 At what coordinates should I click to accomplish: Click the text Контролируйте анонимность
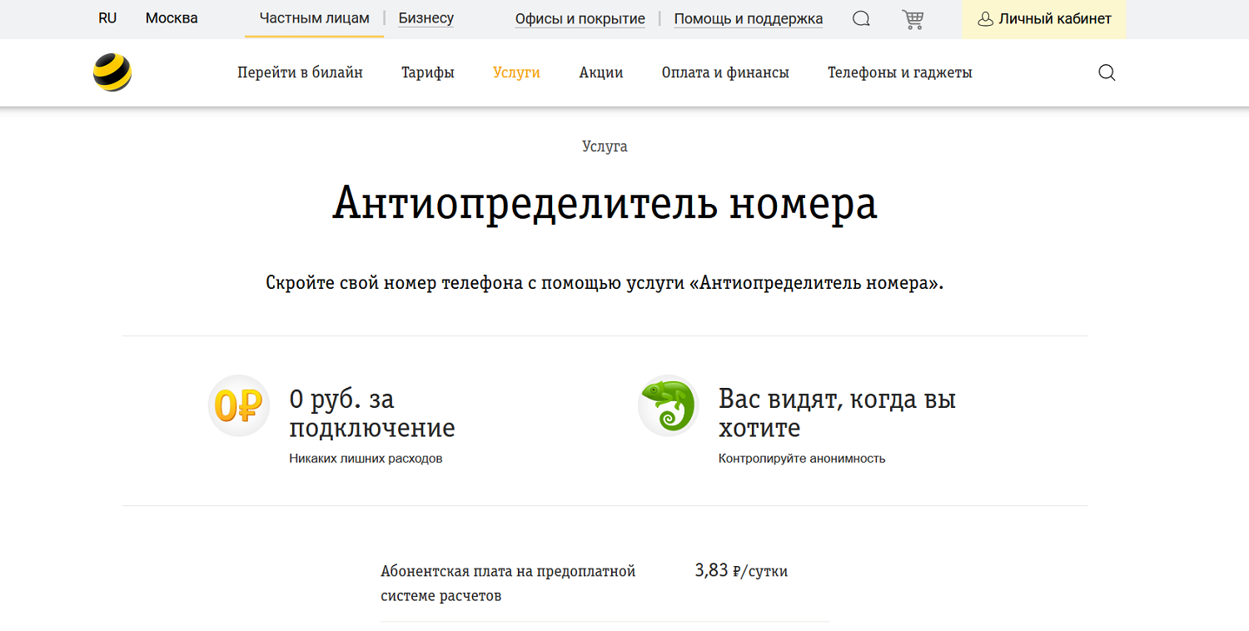coord(802,459)
